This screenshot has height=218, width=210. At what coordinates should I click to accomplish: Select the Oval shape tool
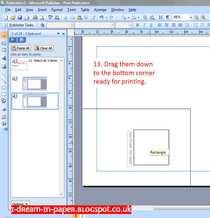tap(4, 88)
